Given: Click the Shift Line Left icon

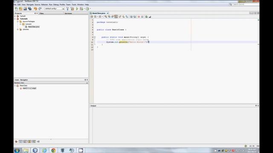Looking at the screenshot, I should tap(131, 17).
